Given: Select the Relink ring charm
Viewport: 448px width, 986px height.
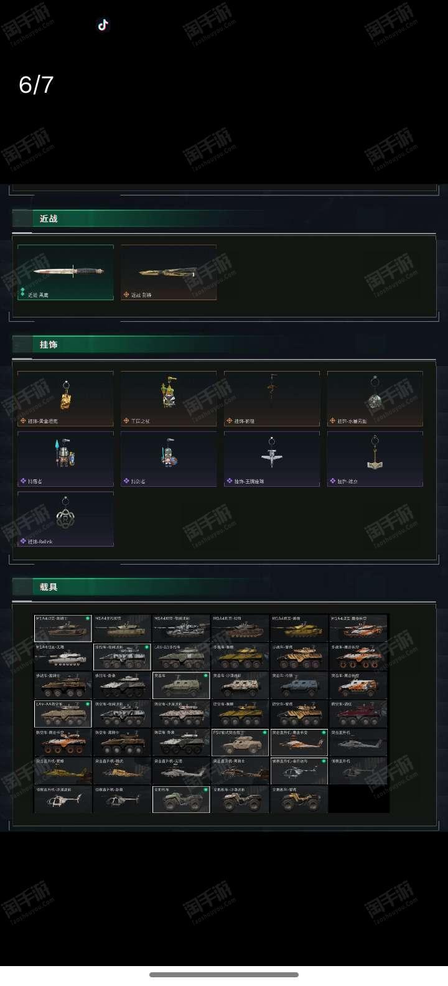Looking at the screenshot, I should 65,519.
